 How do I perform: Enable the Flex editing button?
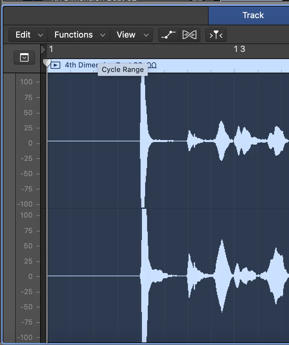click(190, 35)
